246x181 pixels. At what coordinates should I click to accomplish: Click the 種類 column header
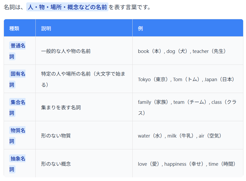pos(14,28)
